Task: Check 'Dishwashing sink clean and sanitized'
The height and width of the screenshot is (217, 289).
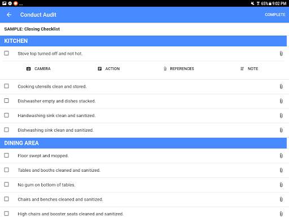Action: [x=7, y=129]
